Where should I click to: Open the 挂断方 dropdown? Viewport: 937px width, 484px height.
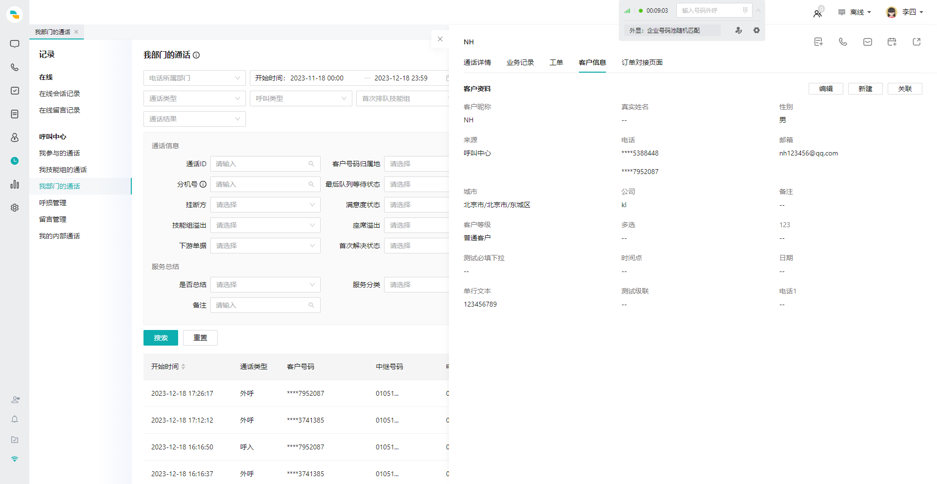tap(265, 205)
